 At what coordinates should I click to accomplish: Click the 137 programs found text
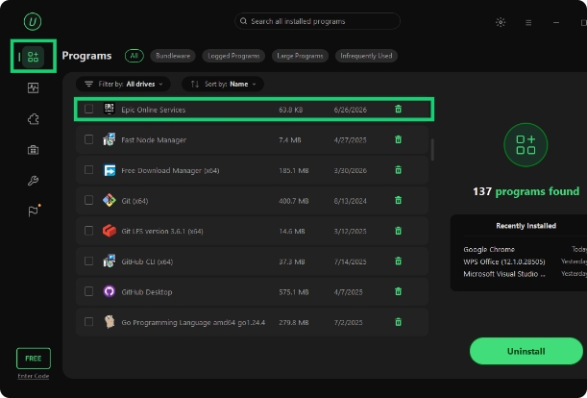(x=526, y=191)
